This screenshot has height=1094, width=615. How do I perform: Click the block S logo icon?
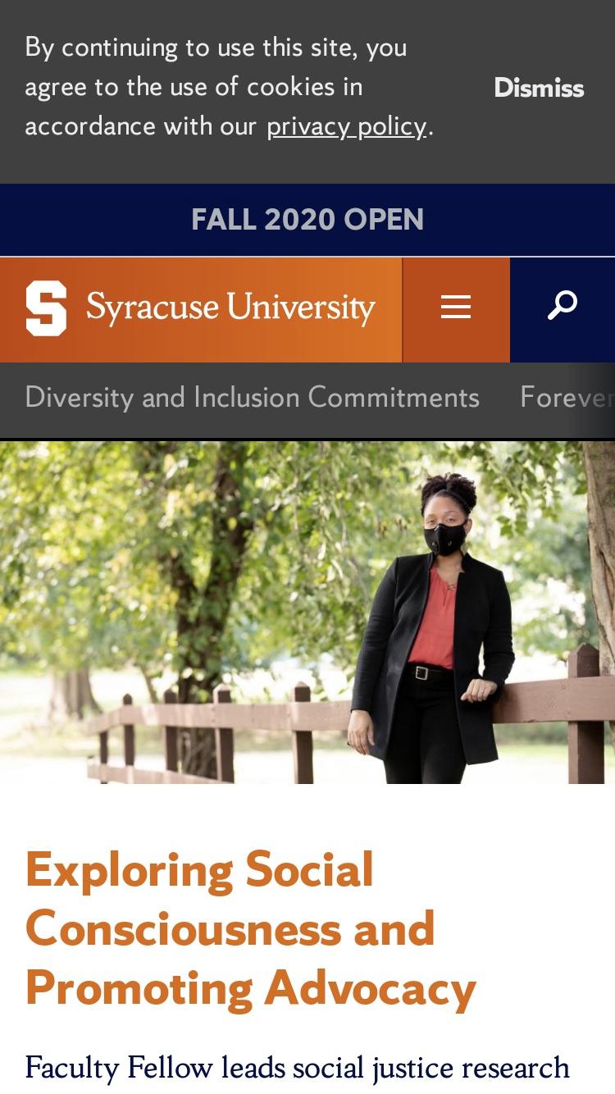pyautogui.click(x=46, y=308)
